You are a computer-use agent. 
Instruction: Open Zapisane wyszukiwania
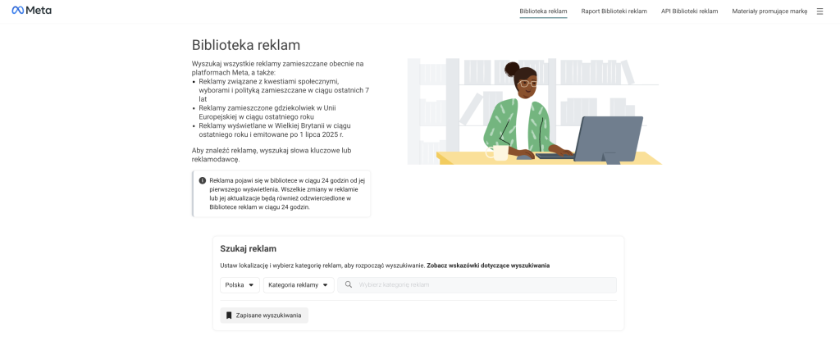coord(264,315)
